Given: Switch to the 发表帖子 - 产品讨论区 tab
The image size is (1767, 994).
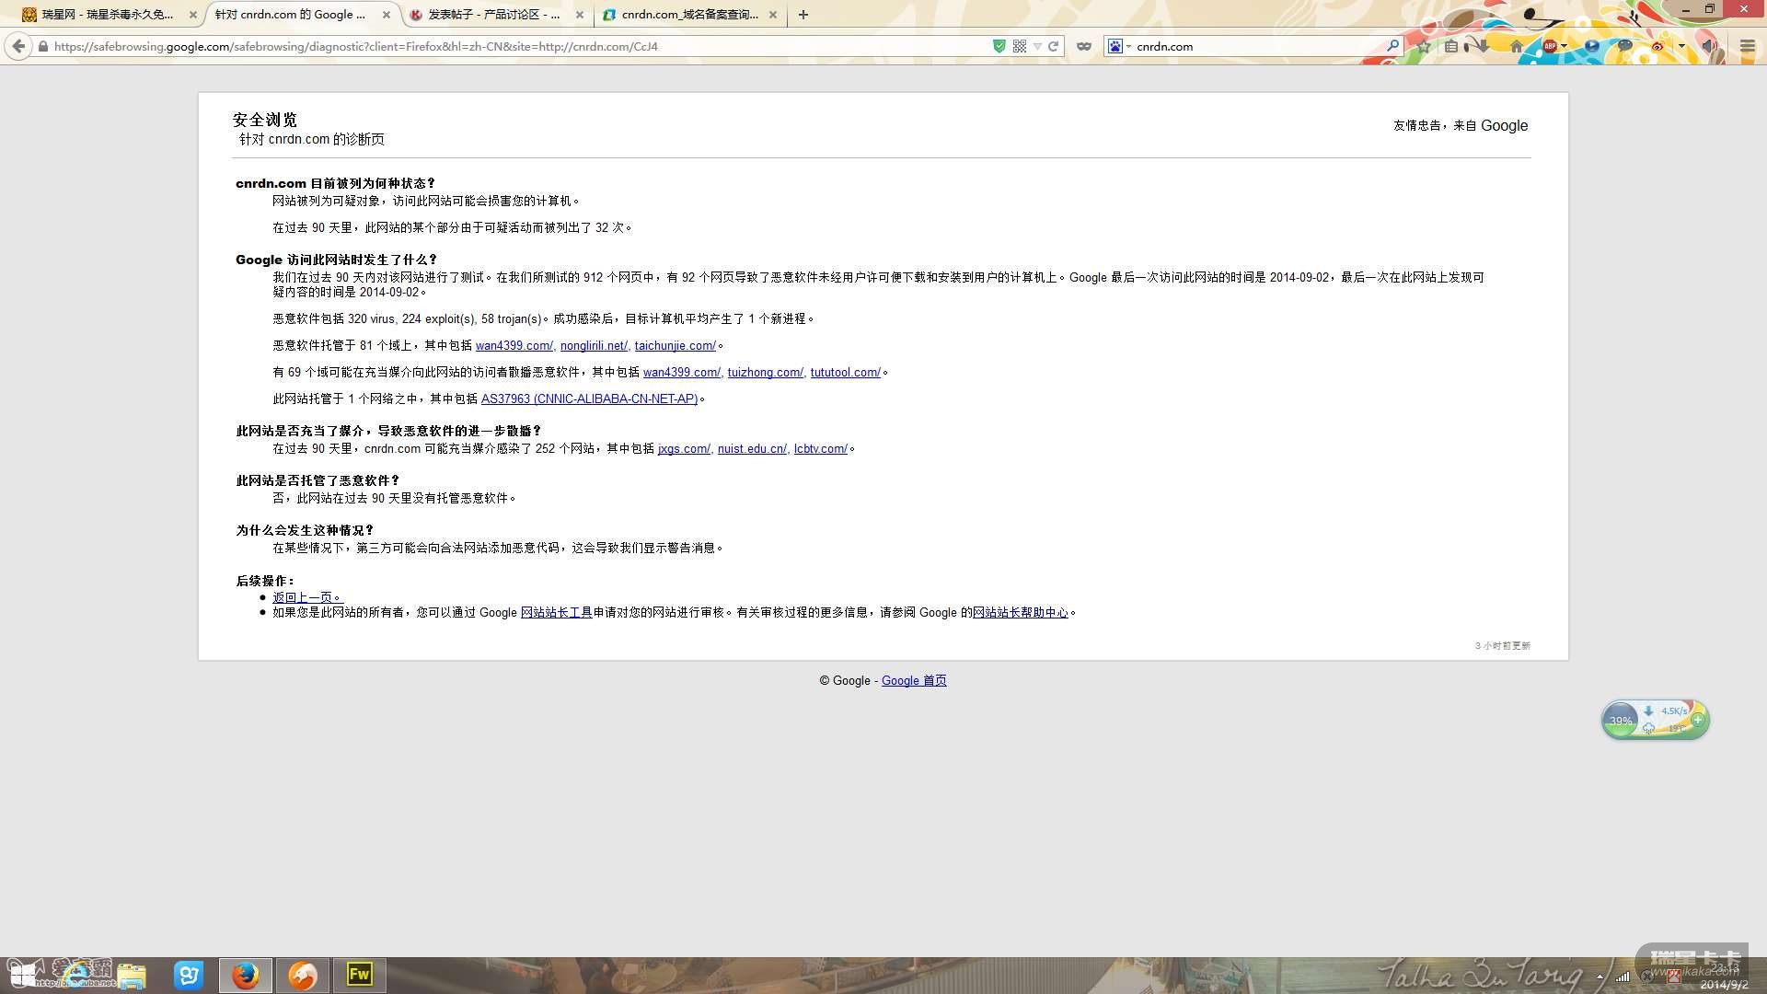Looking at the screenshot, I should coord(493,15).
